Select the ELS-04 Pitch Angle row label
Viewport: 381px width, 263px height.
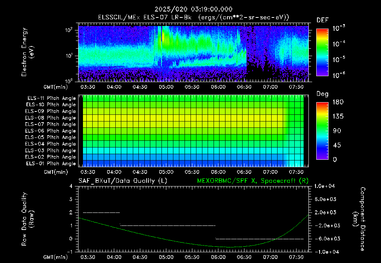pos(51,144)
